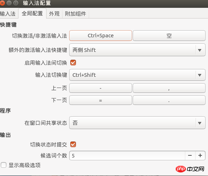Open the 外观 tab
208x176 pixels.
point(54,14)
